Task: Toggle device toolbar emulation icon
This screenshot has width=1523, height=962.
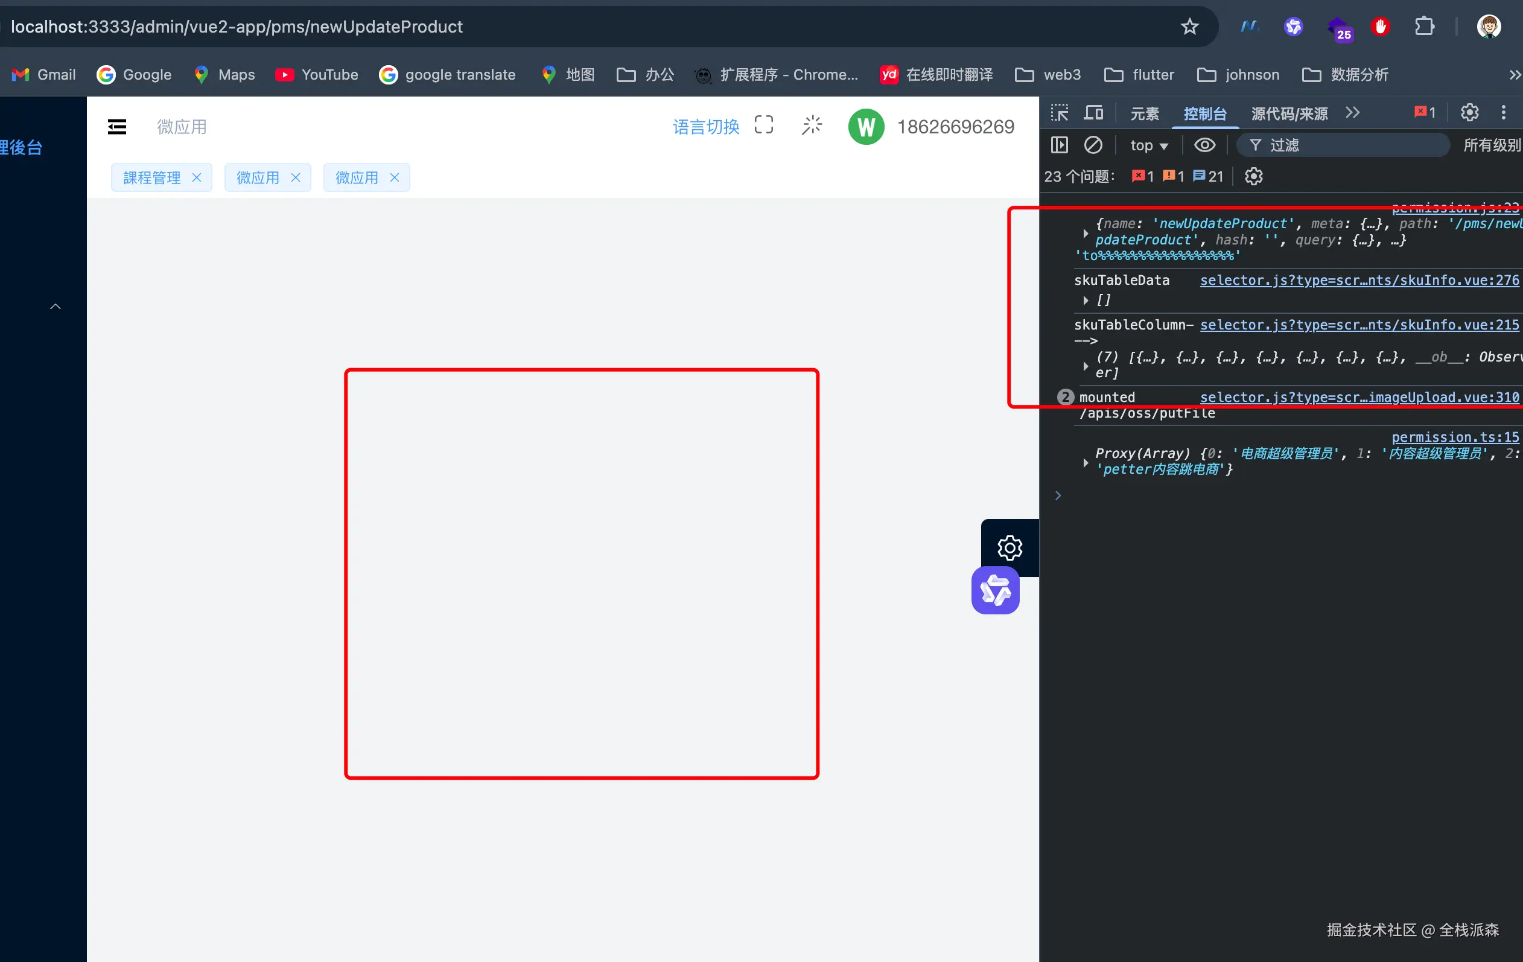Action: [x=1093, y=113]
